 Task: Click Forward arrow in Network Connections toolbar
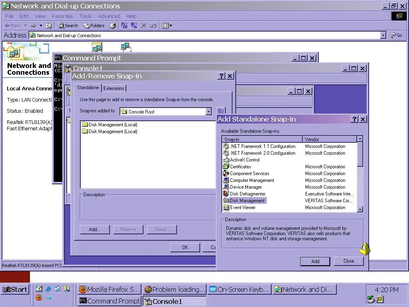click(x=33, y=26)
